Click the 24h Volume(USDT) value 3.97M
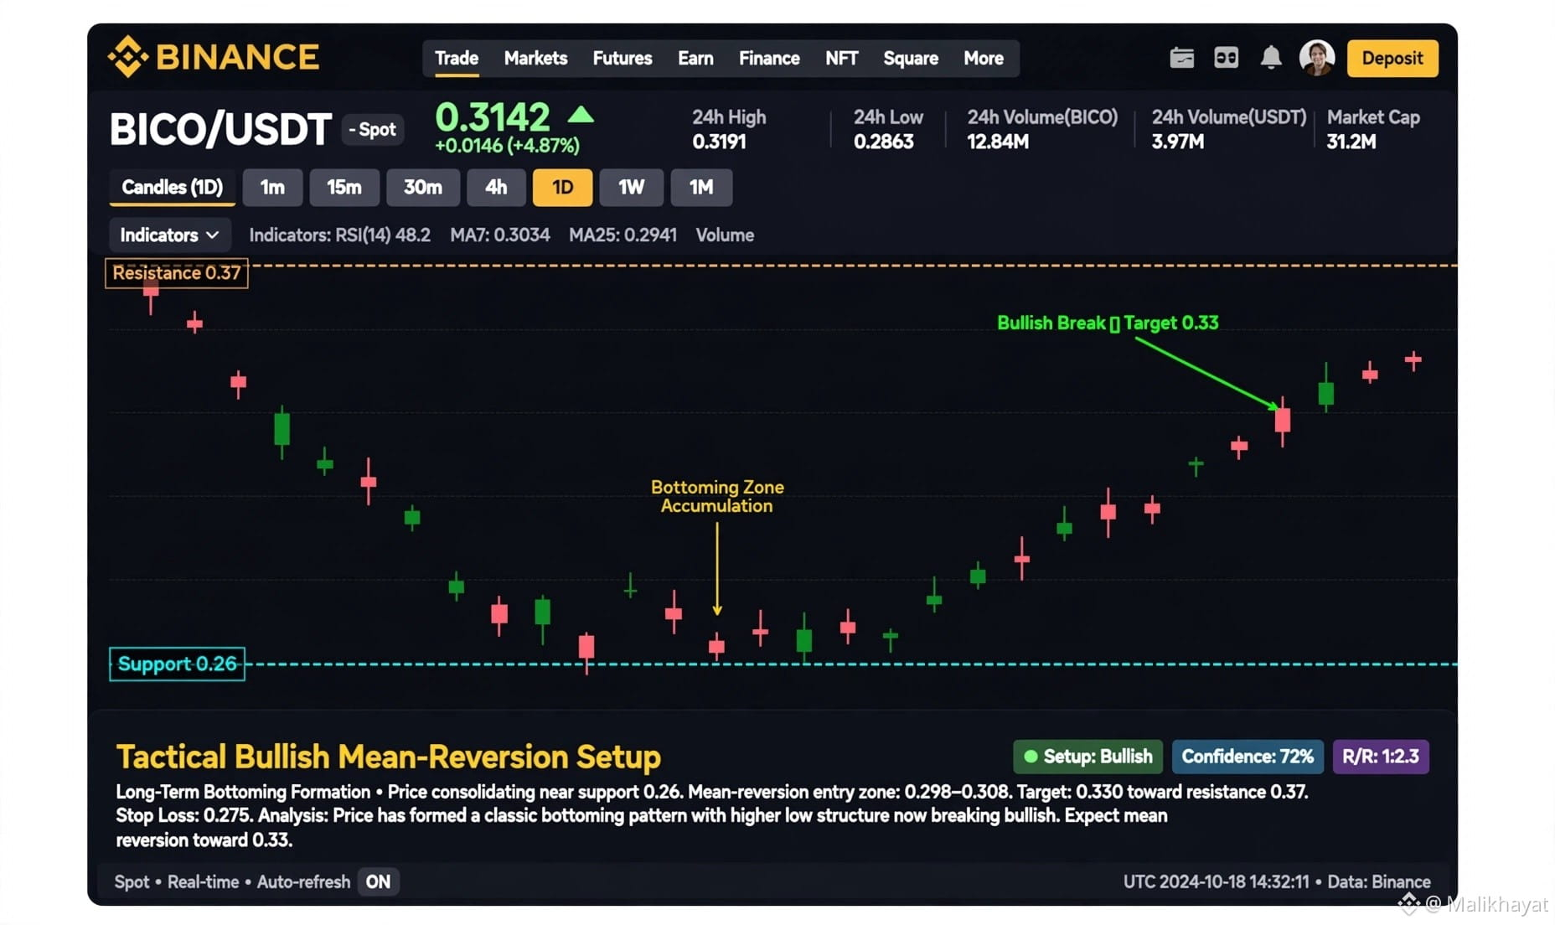Viewport: 1555px width, 925px height. click(1177, 142)
